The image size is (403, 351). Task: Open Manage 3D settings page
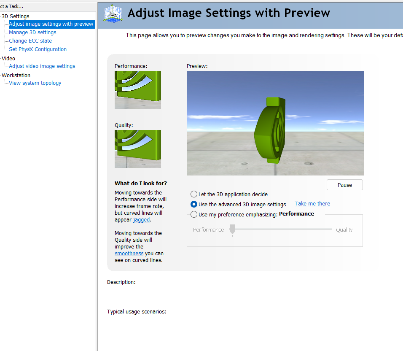(32, 32)
